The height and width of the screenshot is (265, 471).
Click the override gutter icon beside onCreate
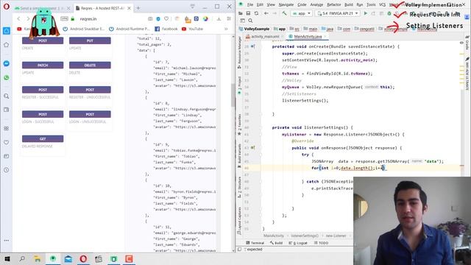[x=253, y=46]
